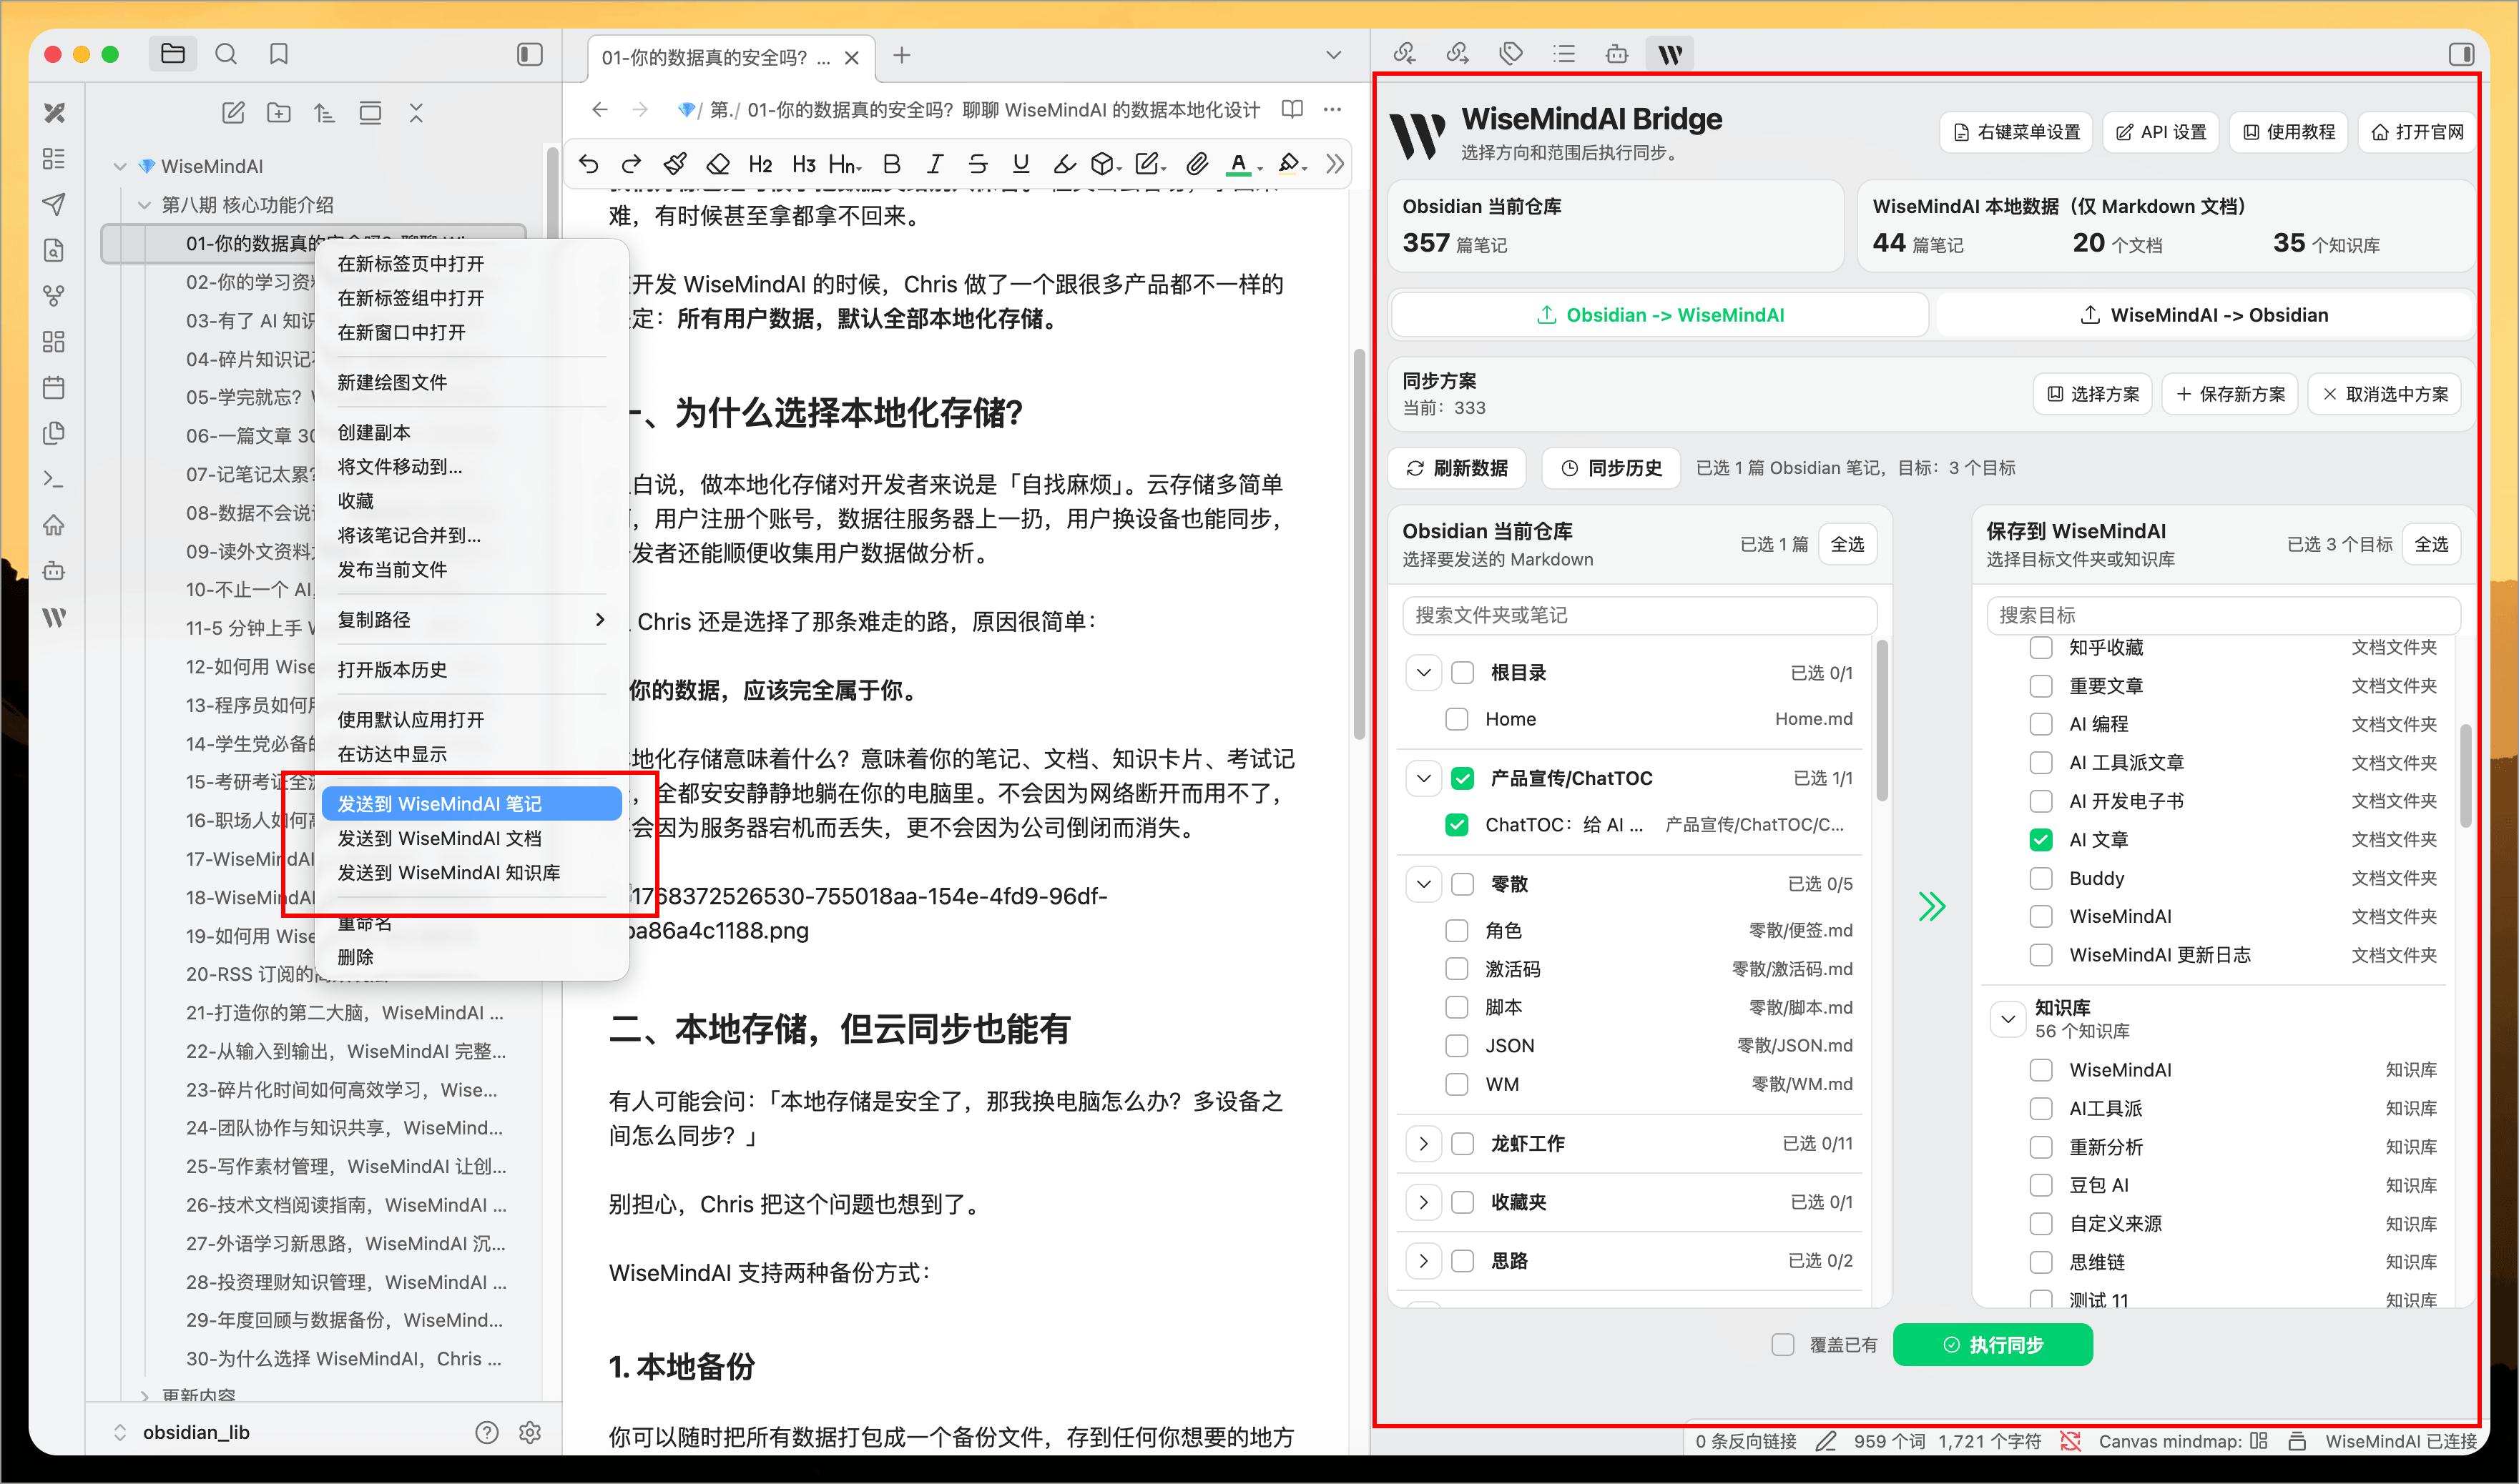
Task: Collapse the 零散 folder group
Action: (x=1423, y=884)
